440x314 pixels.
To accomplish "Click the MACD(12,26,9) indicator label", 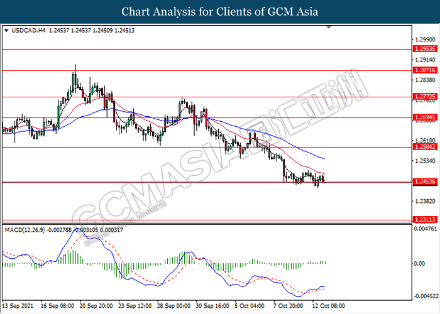I will pos(25,230).
